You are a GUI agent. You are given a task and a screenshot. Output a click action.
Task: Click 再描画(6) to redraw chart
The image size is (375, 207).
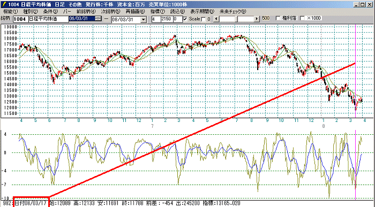135,11
